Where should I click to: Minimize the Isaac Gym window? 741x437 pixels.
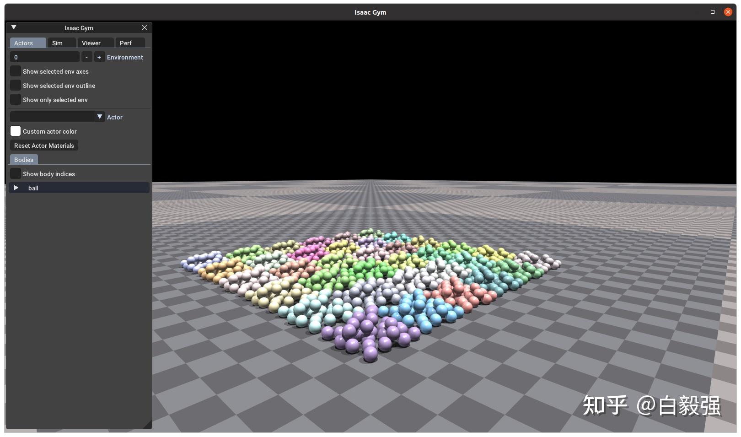pyautogui.click(x=697, y=12)
